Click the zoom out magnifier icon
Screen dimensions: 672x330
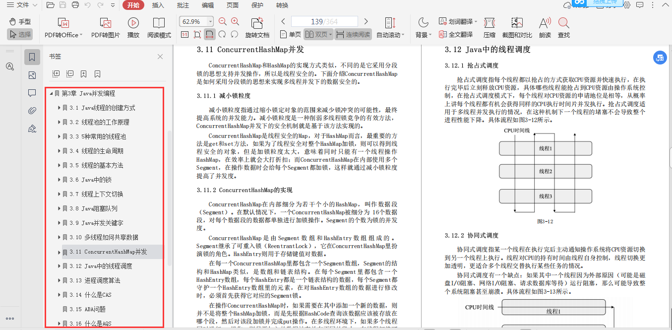[x=223, y=21]
